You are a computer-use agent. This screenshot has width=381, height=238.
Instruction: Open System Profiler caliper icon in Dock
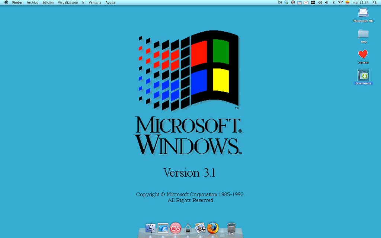coord(188,228)
